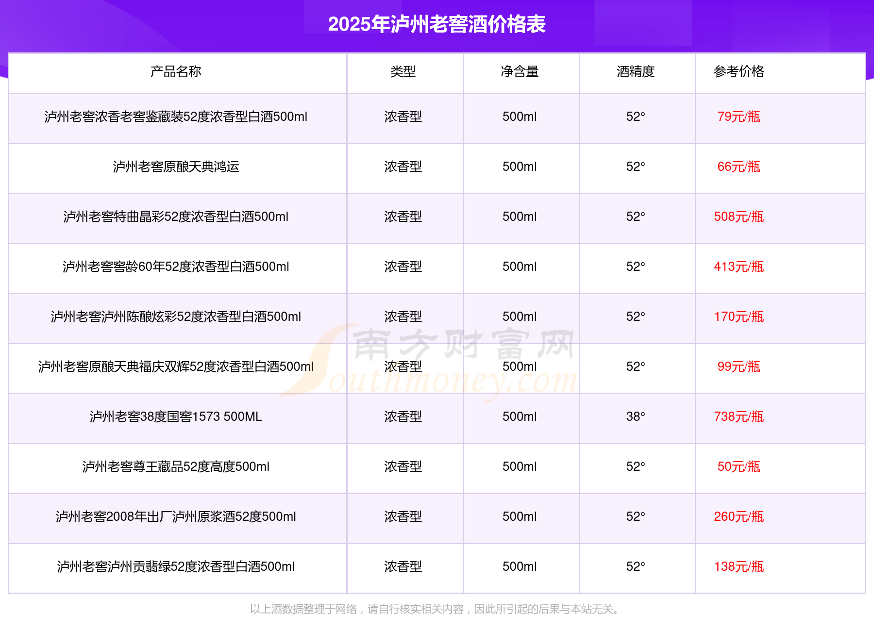This screenshot has width=874, height=631.
Task: Select 泸州老窖特曲晶彩52度浓香型白酒500ml
Action: click(176, 216)
